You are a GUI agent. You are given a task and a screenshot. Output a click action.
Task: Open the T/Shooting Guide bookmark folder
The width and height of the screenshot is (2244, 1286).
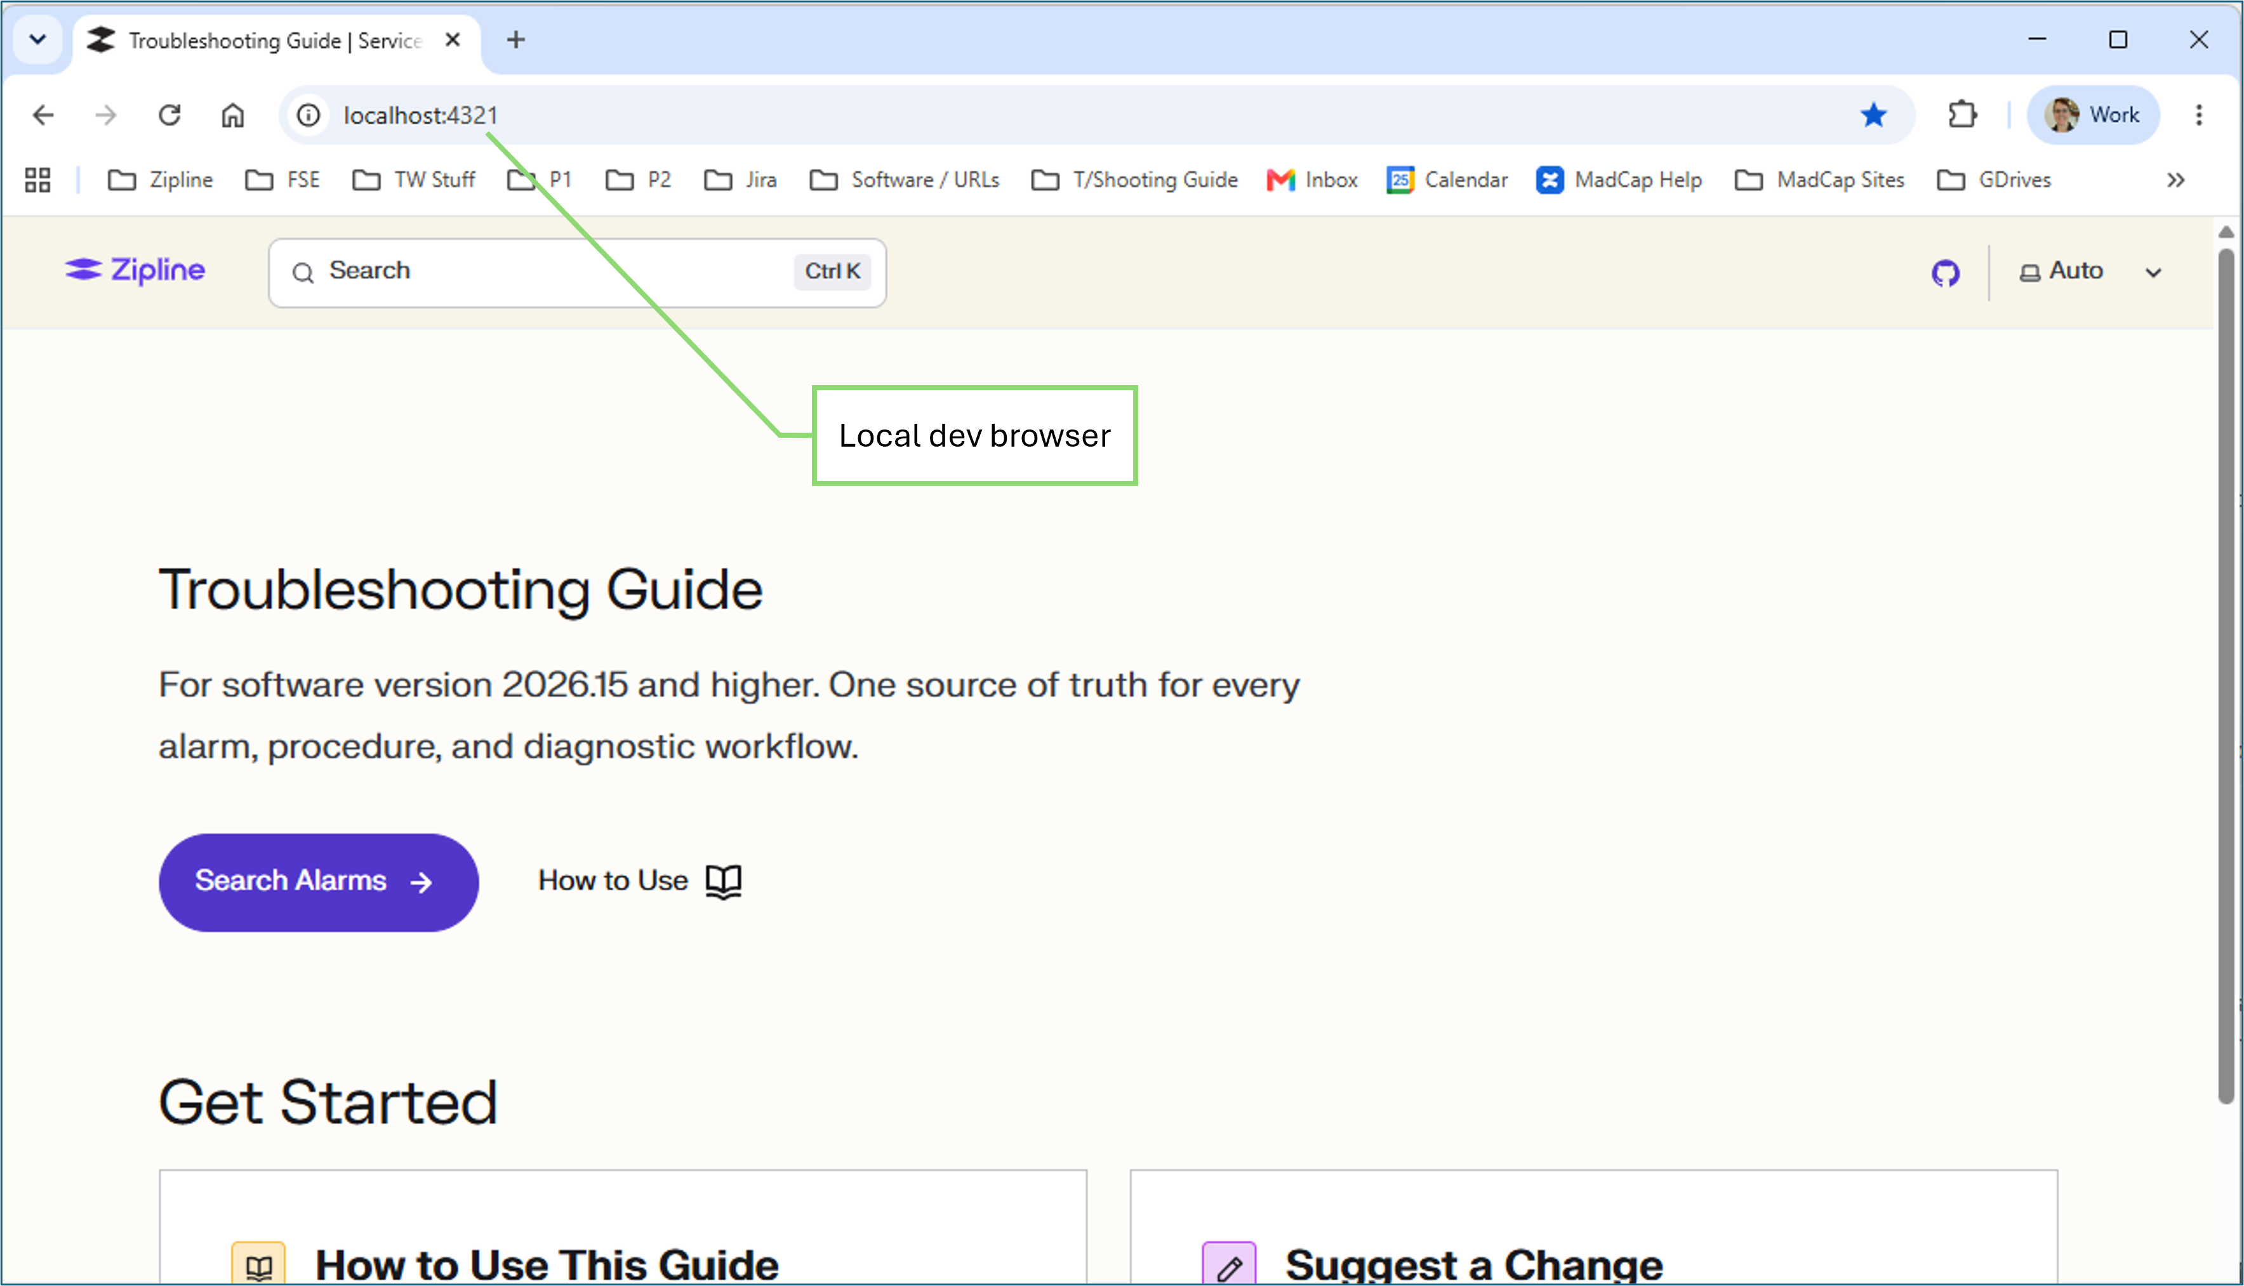(x=1134, y=180)
